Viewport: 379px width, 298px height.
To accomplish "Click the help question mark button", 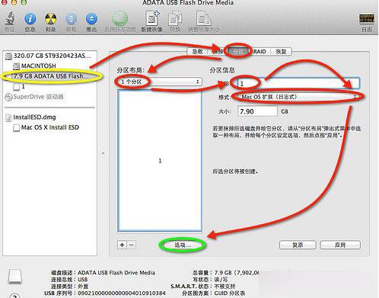I will [x=14, y=296].
